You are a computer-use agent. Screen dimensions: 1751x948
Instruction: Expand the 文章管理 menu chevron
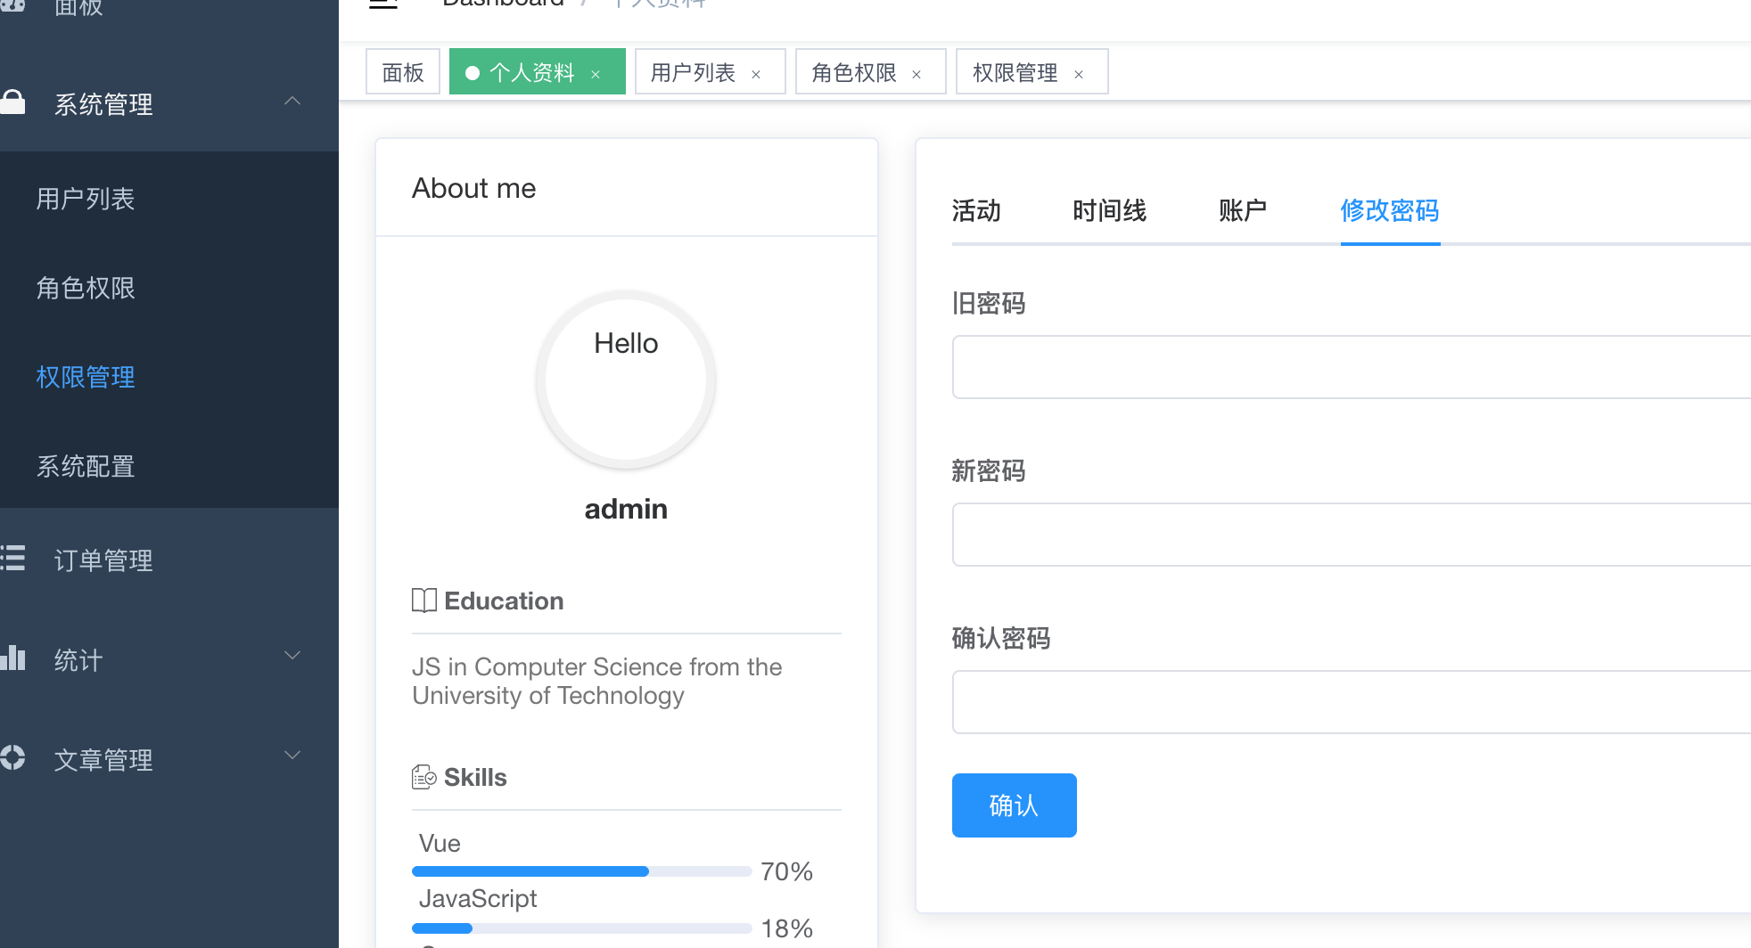(292, 756)
